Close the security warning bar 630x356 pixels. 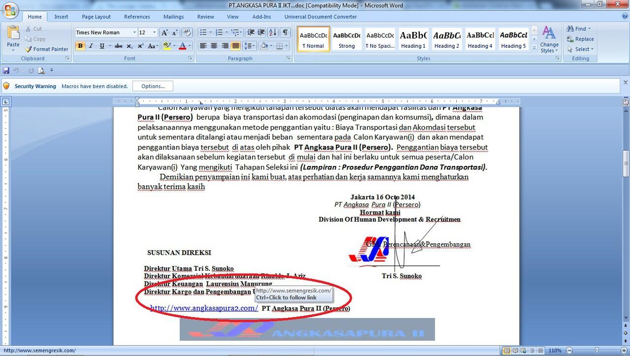click(x=626, y=83)
